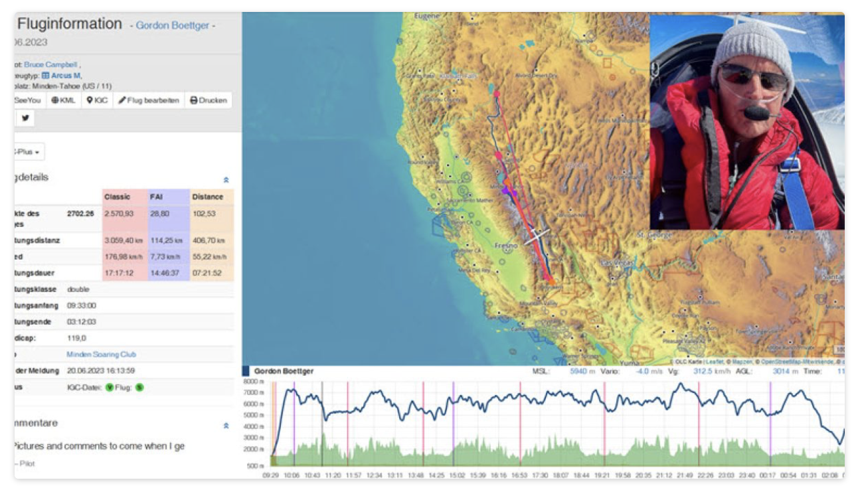Open the Arcus M aircraft type link
This screenshot has width=862, height=490.
[x=60, y=76]
